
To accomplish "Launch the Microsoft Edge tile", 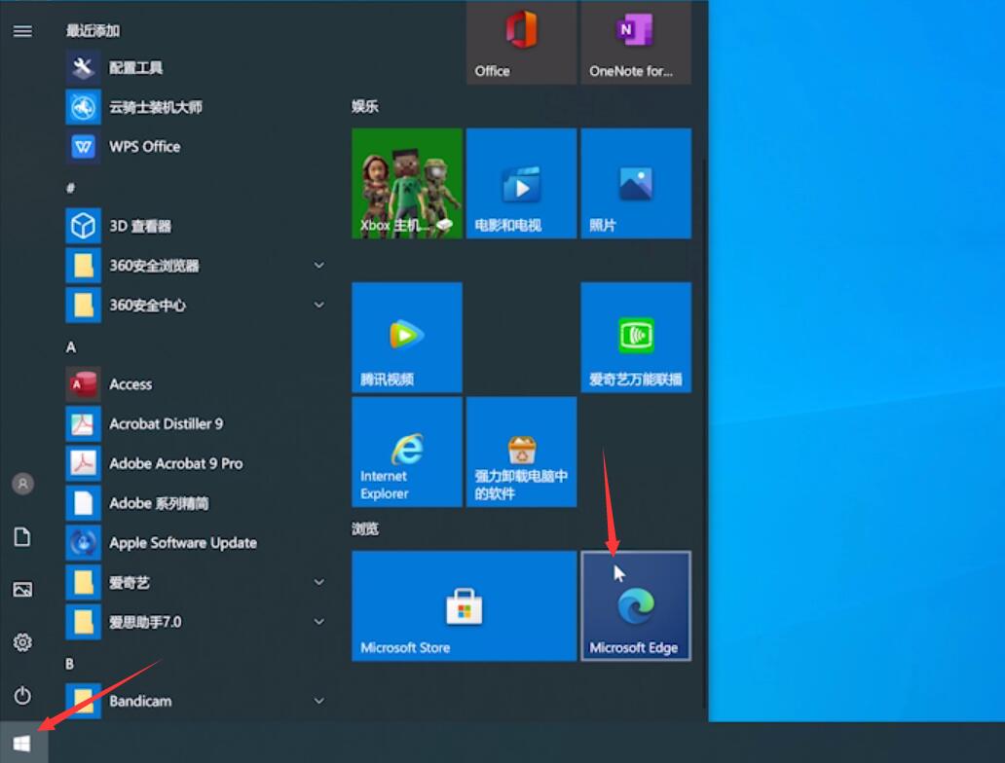I will [636, 605].
